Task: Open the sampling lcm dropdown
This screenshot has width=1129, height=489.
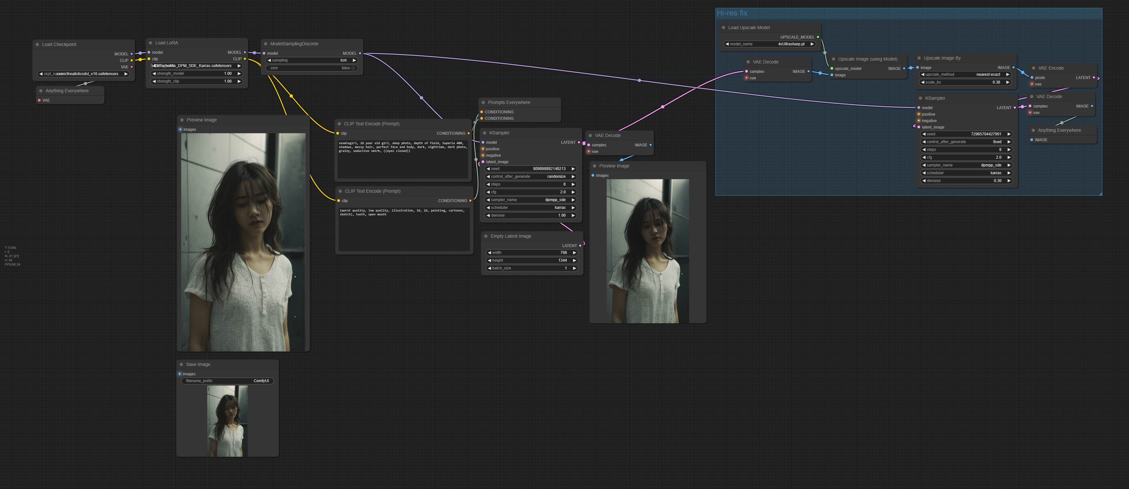Action: tap(312, 61)
